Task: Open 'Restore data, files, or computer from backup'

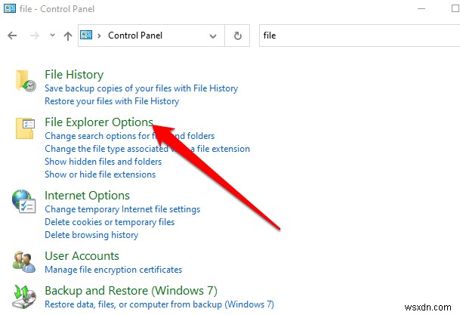Action: 159,304
